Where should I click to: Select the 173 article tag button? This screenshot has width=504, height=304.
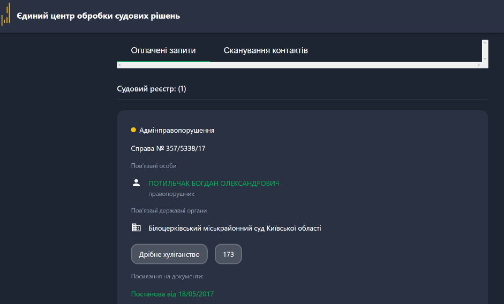pos(228,254)
